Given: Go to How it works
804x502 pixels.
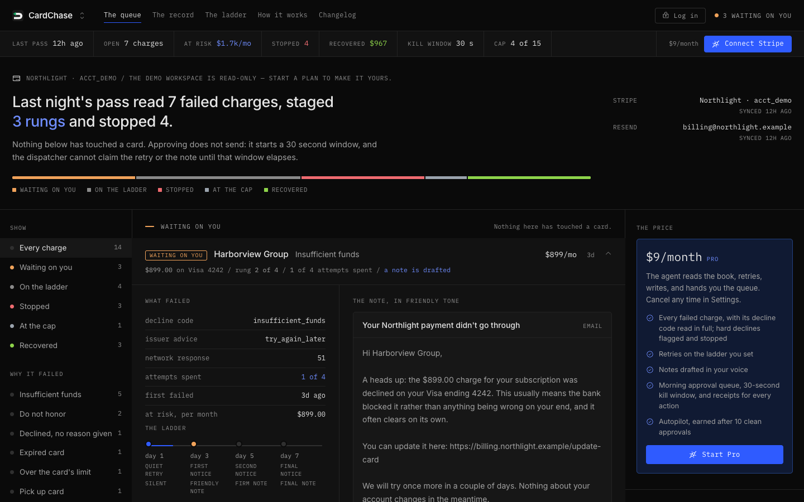Looking at the screenshot, I should point(283,15).
